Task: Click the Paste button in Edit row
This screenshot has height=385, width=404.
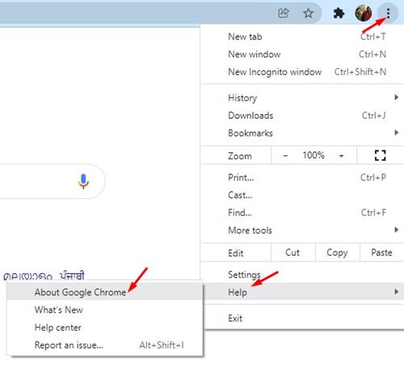Action: pyautogui.click(x=381, y=252)
